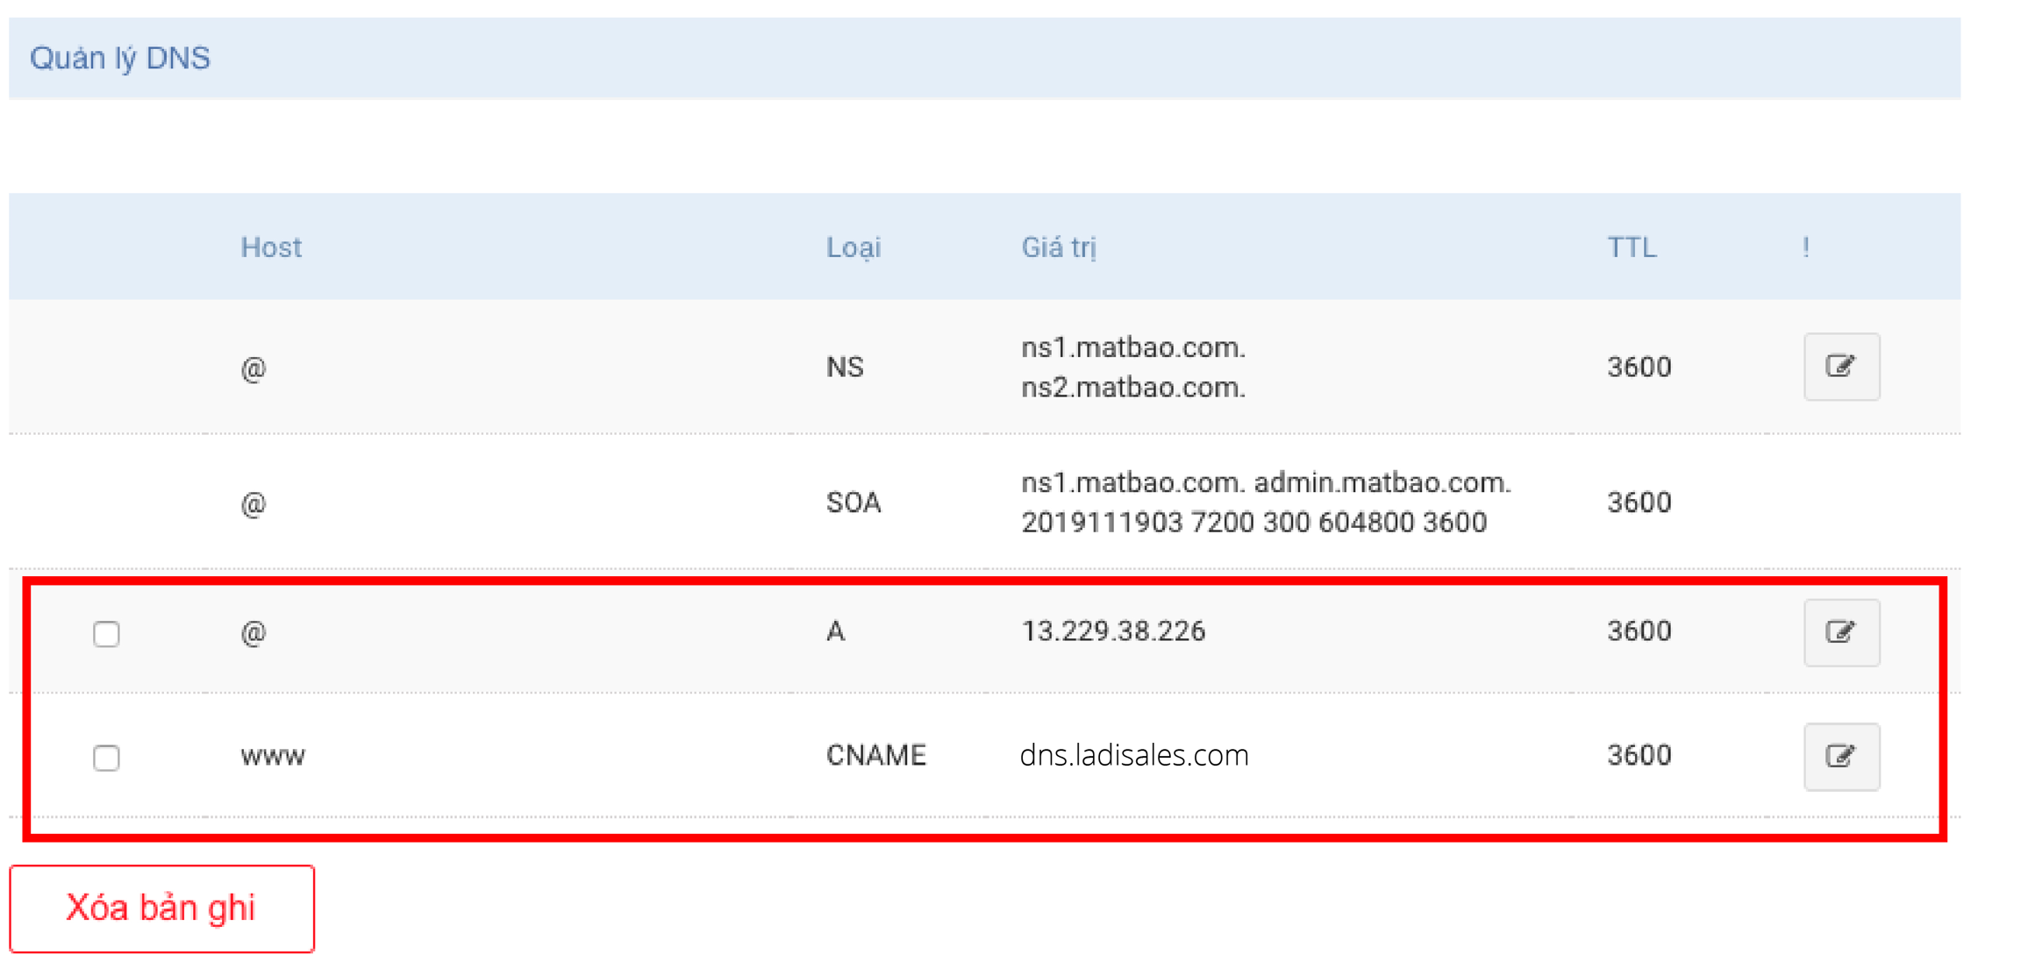Viewport: 2021px width, 962px height.
Task: Click the SOA record type cell
Action: [853, 502]
